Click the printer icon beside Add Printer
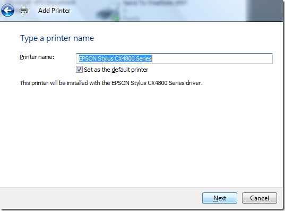285x211 pixels. click(24, 11)
